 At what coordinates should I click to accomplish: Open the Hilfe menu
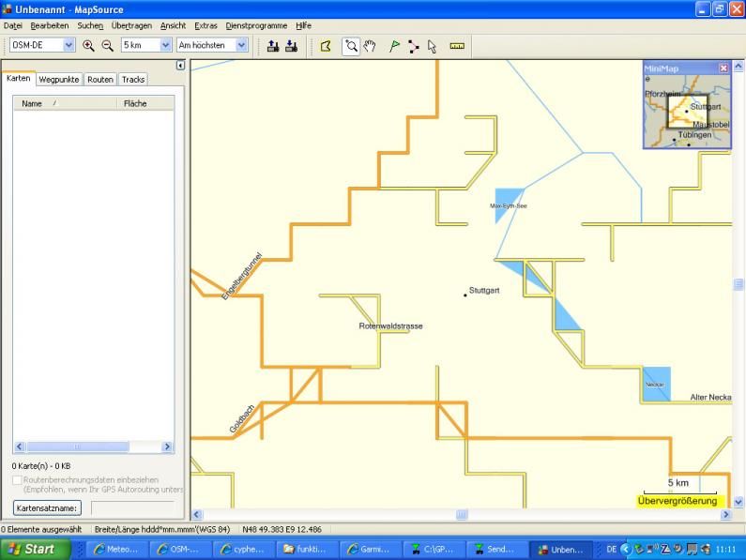pos(303,25)
